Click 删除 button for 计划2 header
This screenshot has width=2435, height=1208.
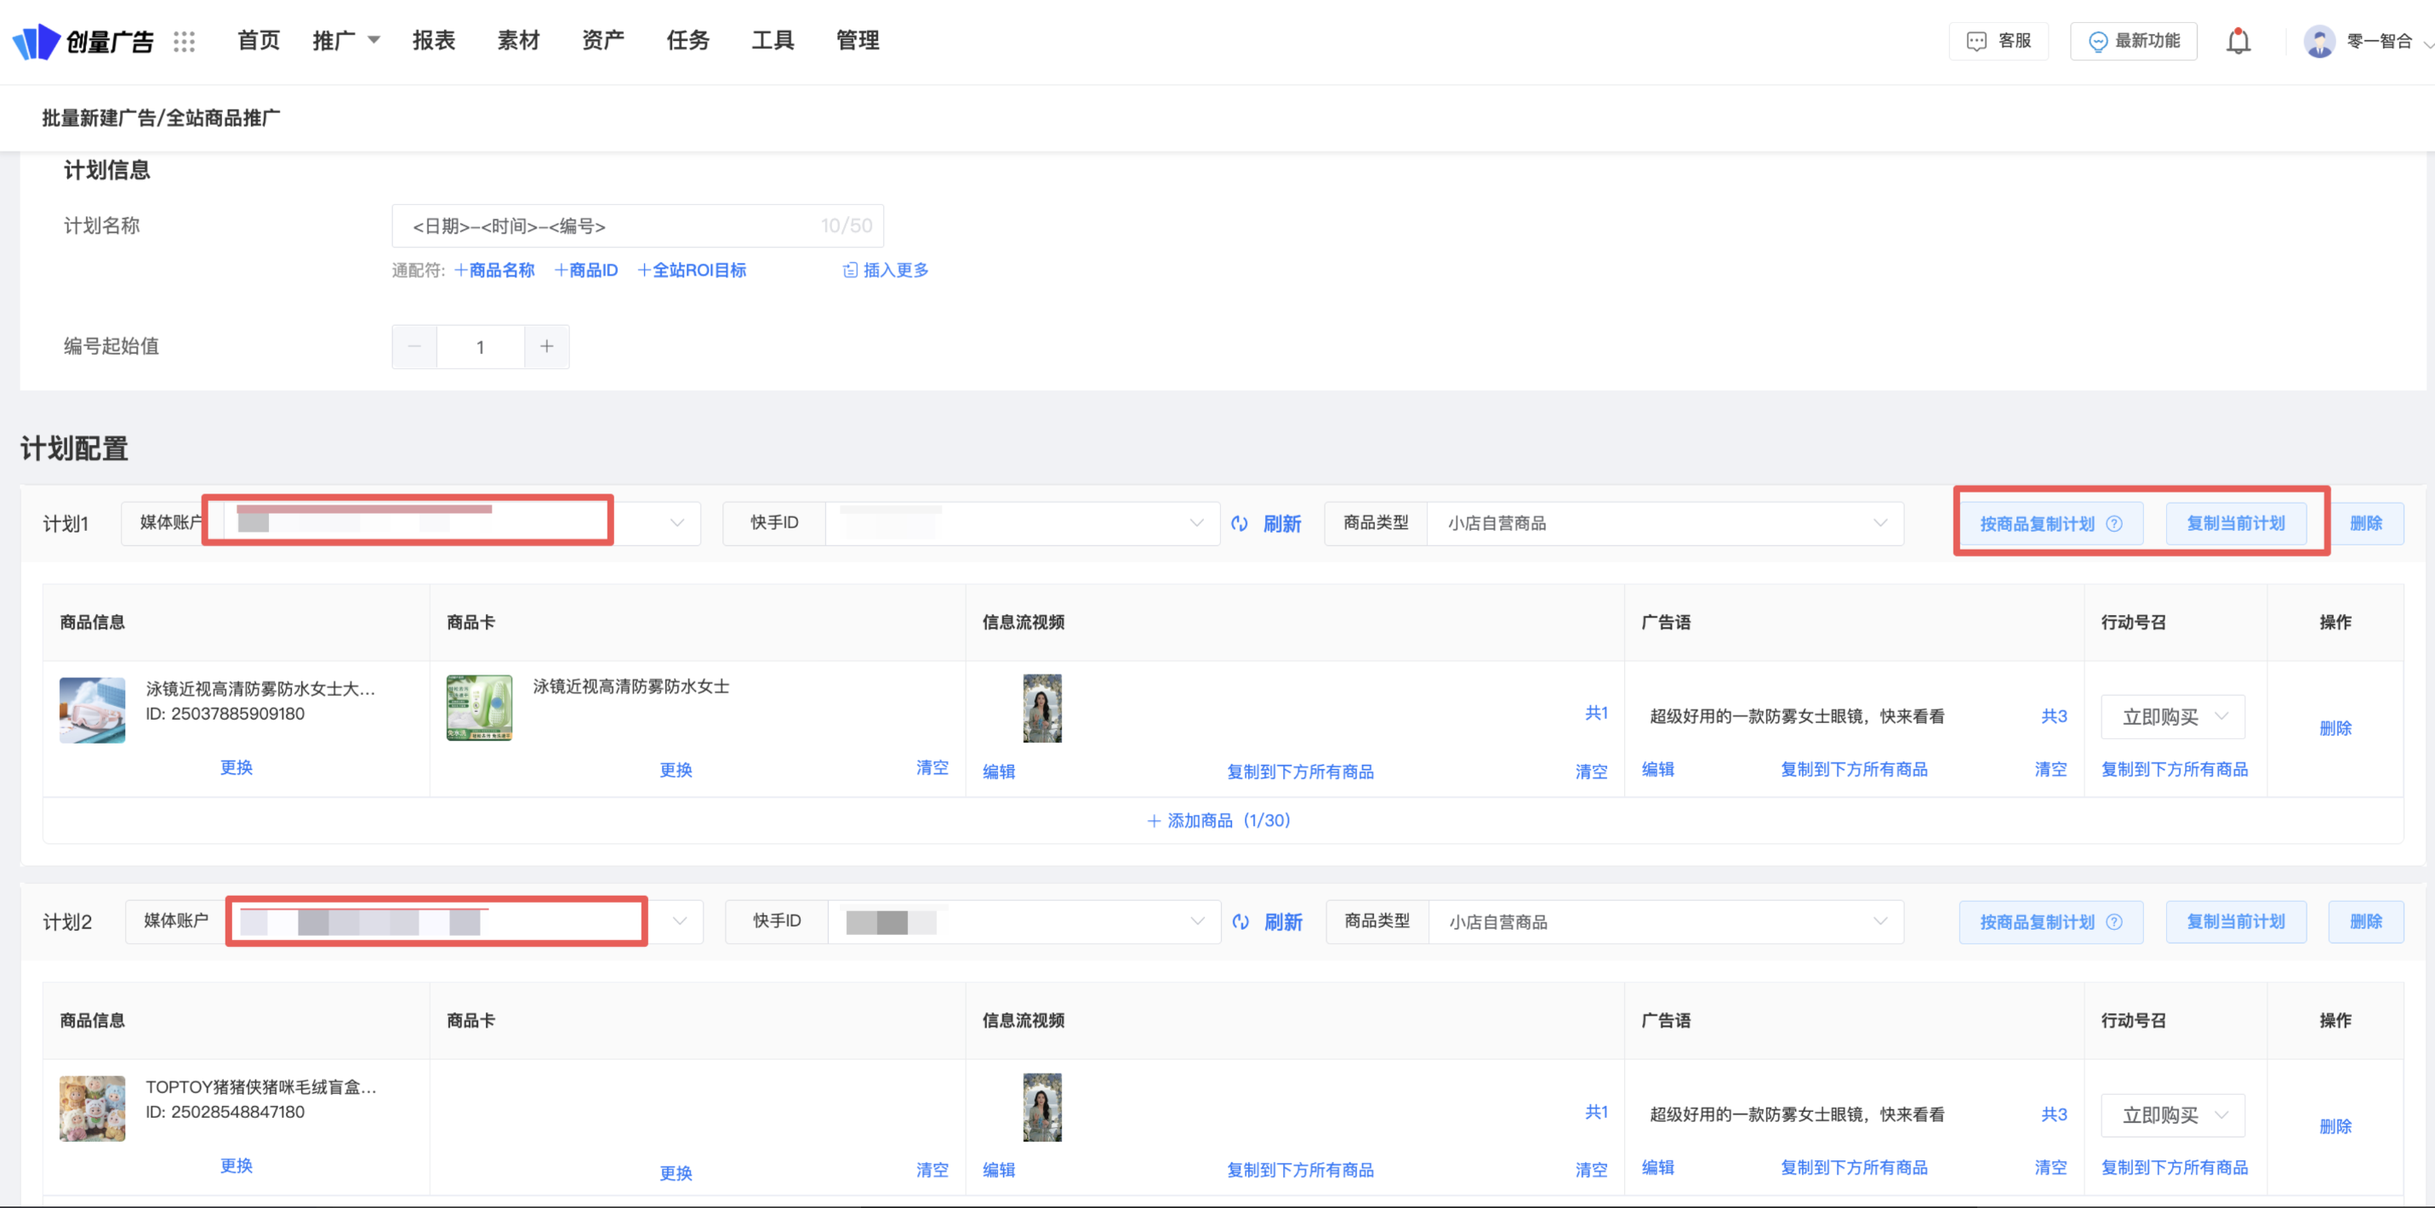[2365, 921]
